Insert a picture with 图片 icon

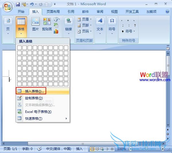pos(36,24)
